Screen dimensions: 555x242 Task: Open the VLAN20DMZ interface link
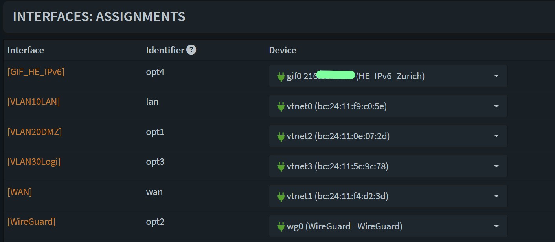[35, 132]
